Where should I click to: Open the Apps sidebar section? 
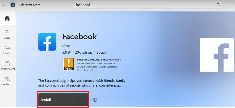point(7,34)
